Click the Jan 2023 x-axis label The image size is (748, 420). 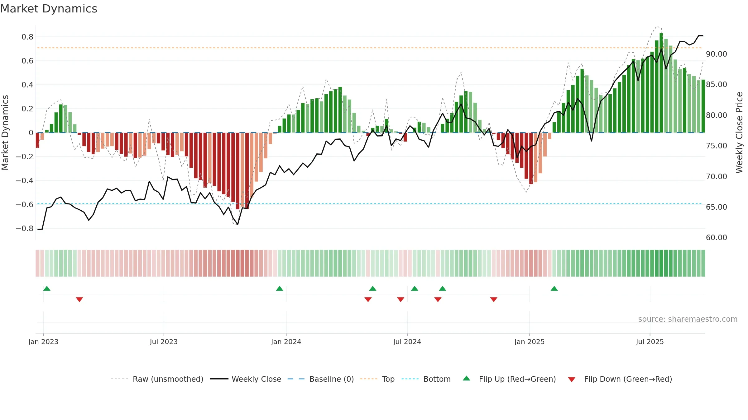coord(43,342)
